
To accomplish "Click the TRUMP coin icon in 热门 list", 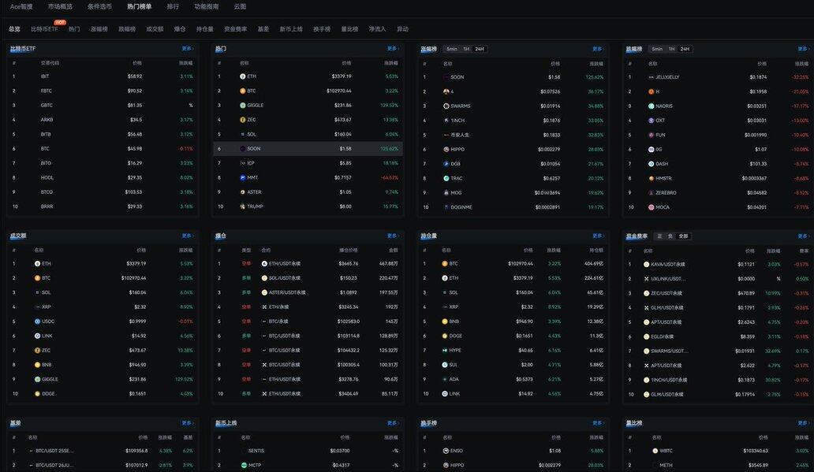I will coord(242,206).
